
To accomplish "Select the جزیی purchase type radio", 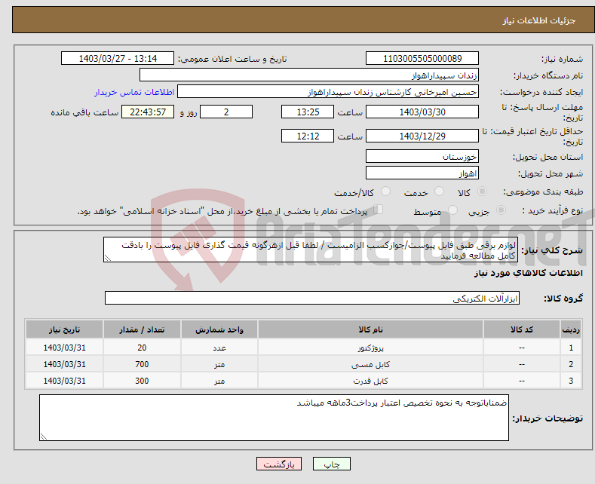I will click(x=501, y=210).
